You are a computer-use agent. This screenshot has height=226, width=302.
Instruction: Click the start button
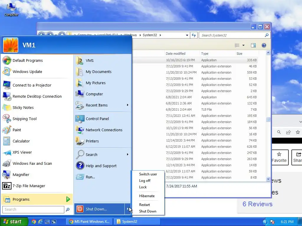point(14,222)
